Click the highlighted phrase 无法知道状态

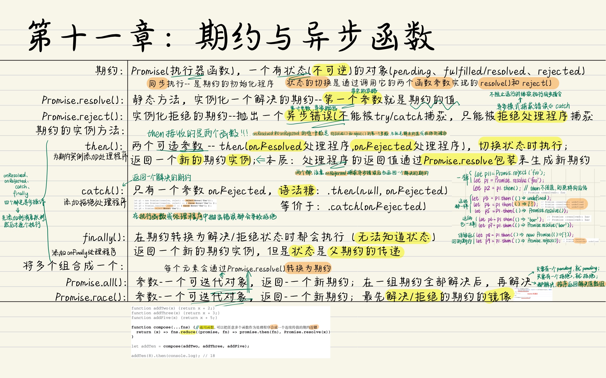(393, 237)
